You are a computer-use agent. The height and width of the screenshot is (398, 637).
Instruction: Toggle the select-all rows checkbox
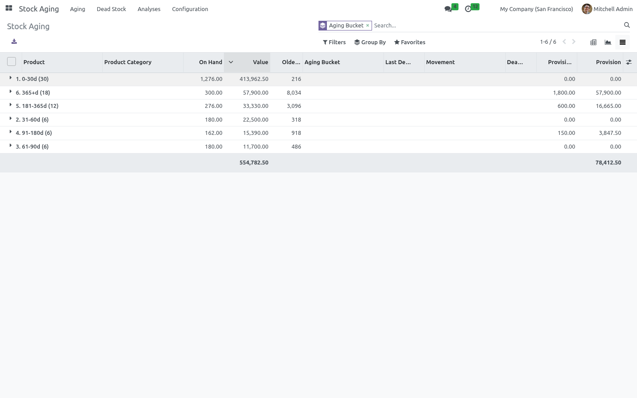coord(12,62)
